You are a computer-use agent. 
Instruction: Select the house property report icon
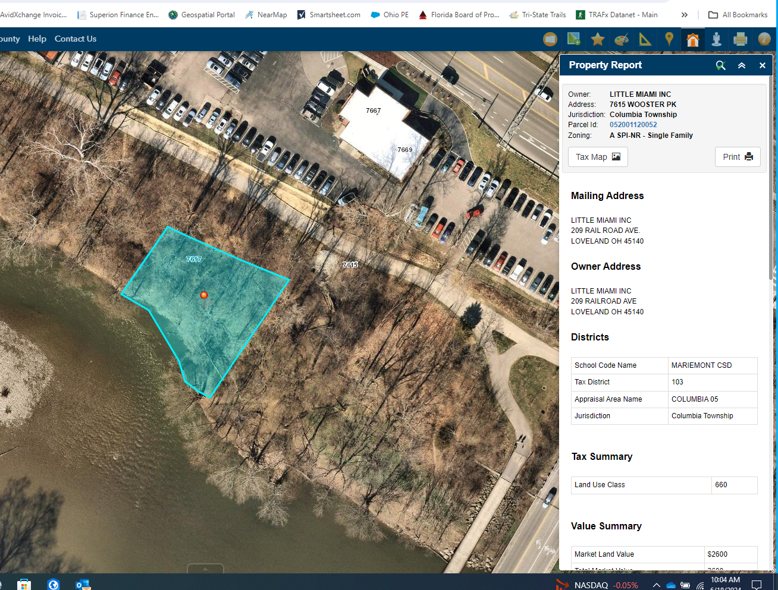click(692, 39)
